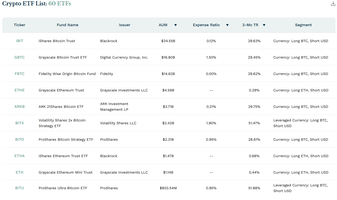Open the GBTC ticker link
The width and height of the screenshot is (337, 200).
point(20,57)
